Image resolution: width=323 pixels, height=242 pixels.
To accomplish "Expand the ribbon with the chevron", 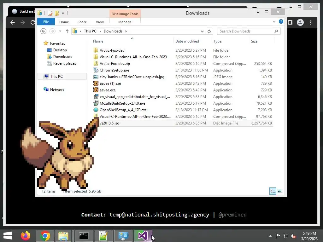I will click(x=274, y=21).
